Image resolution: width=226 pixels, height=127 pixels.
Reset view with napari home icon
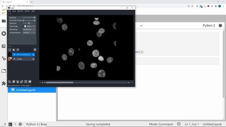(30, 81)
